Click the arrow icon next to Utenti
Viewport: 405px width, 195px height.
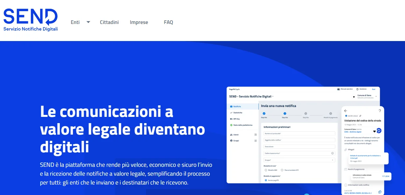[x=255, y=135]
